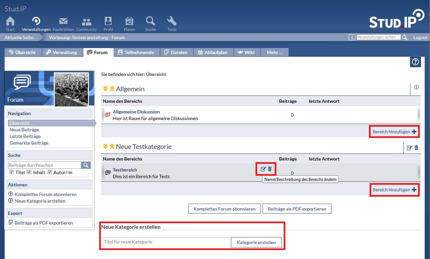Viewport: 430px width, 259px height.
Task: Click the Nachrichten envelope icon
Action: 63,22
